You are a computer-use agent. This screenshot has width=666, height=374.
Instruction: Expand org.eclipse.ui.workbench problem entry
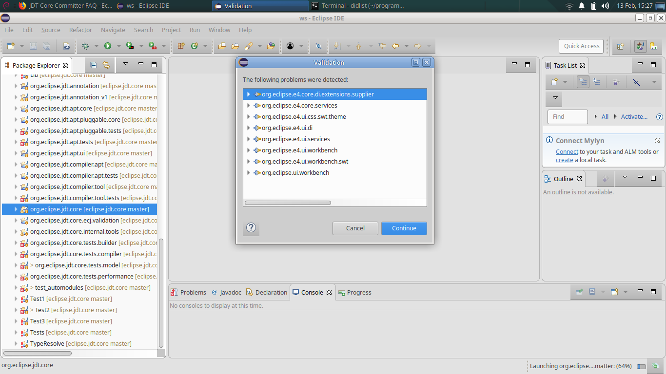pos(248,172)
